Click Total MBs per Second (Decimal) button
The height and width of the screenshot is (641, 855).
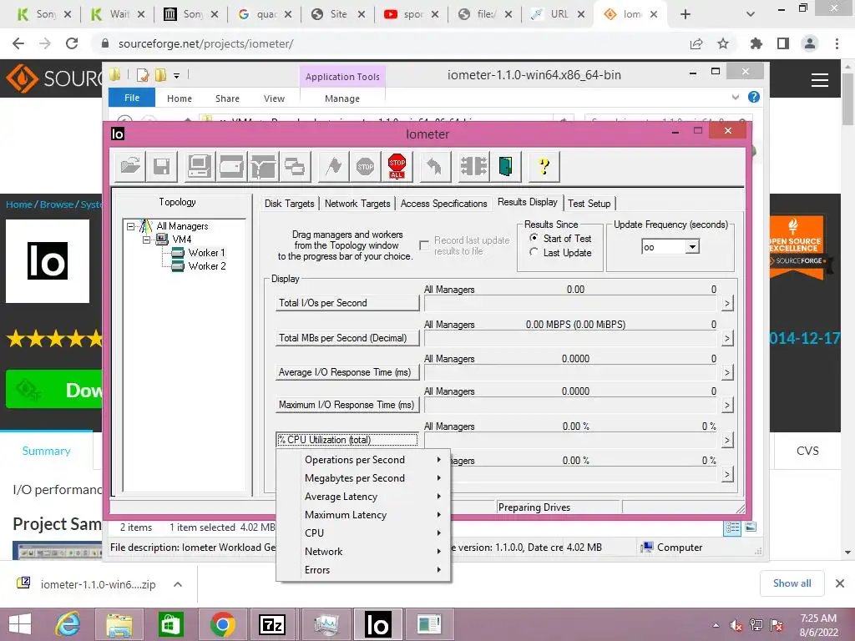(347, 338)
